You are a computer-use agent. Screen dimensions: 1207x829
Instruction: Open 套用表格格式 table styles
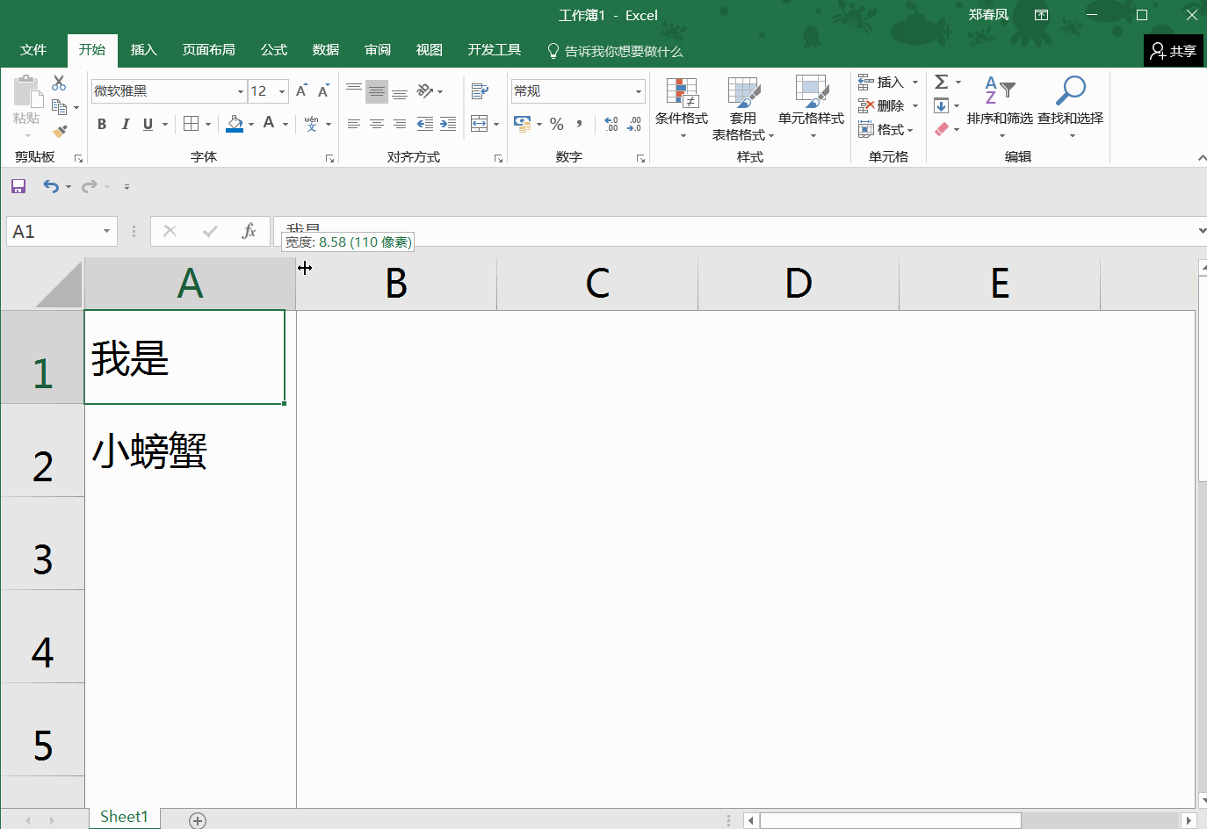[x=743, y=107]
